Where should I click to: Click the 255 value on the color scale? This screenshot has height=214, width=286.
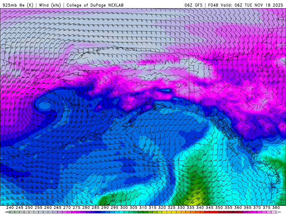point(38,208)
